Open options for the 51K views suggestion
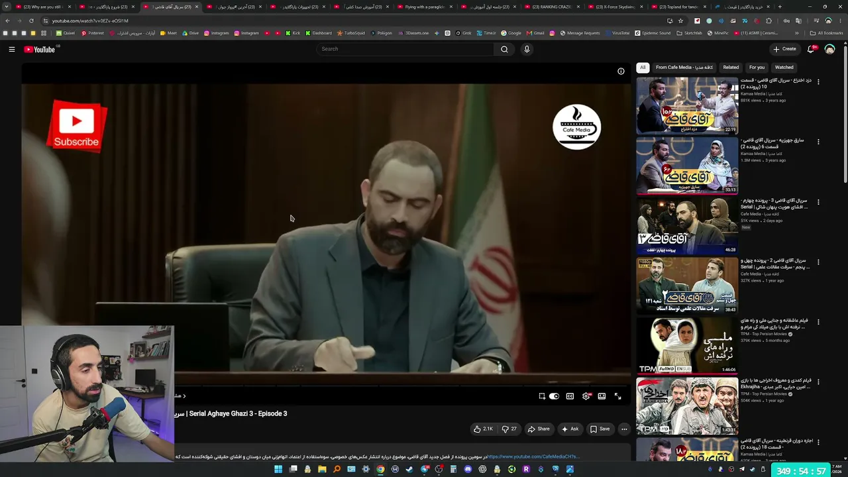 point(818,202)
